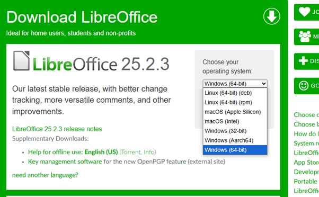Screen dimensions: 319x197
Task: Select macOS (Intel) from list
Action: tap(235, 121)
